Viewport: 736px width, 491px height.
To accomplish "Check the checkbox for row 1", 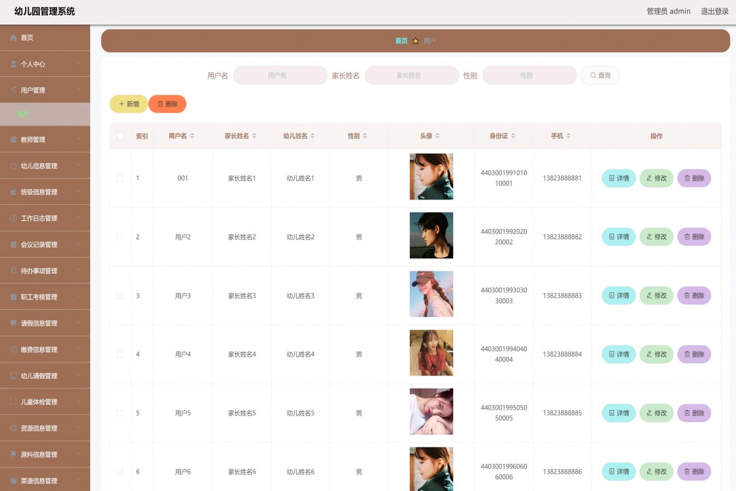I will pyautogui.click(x=120, y=178).
